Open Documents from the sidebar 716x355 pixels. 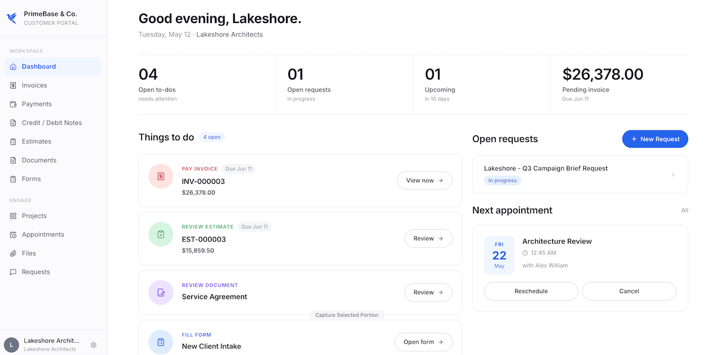(x=52, y=160)
